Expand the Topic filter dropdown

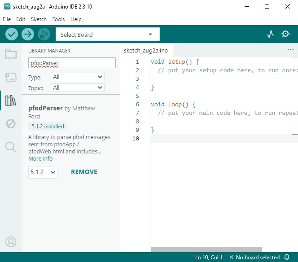78,88
